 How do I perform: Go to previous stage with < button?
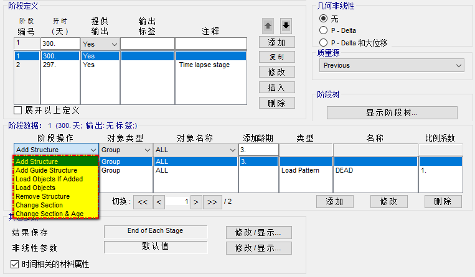point(159,202)
